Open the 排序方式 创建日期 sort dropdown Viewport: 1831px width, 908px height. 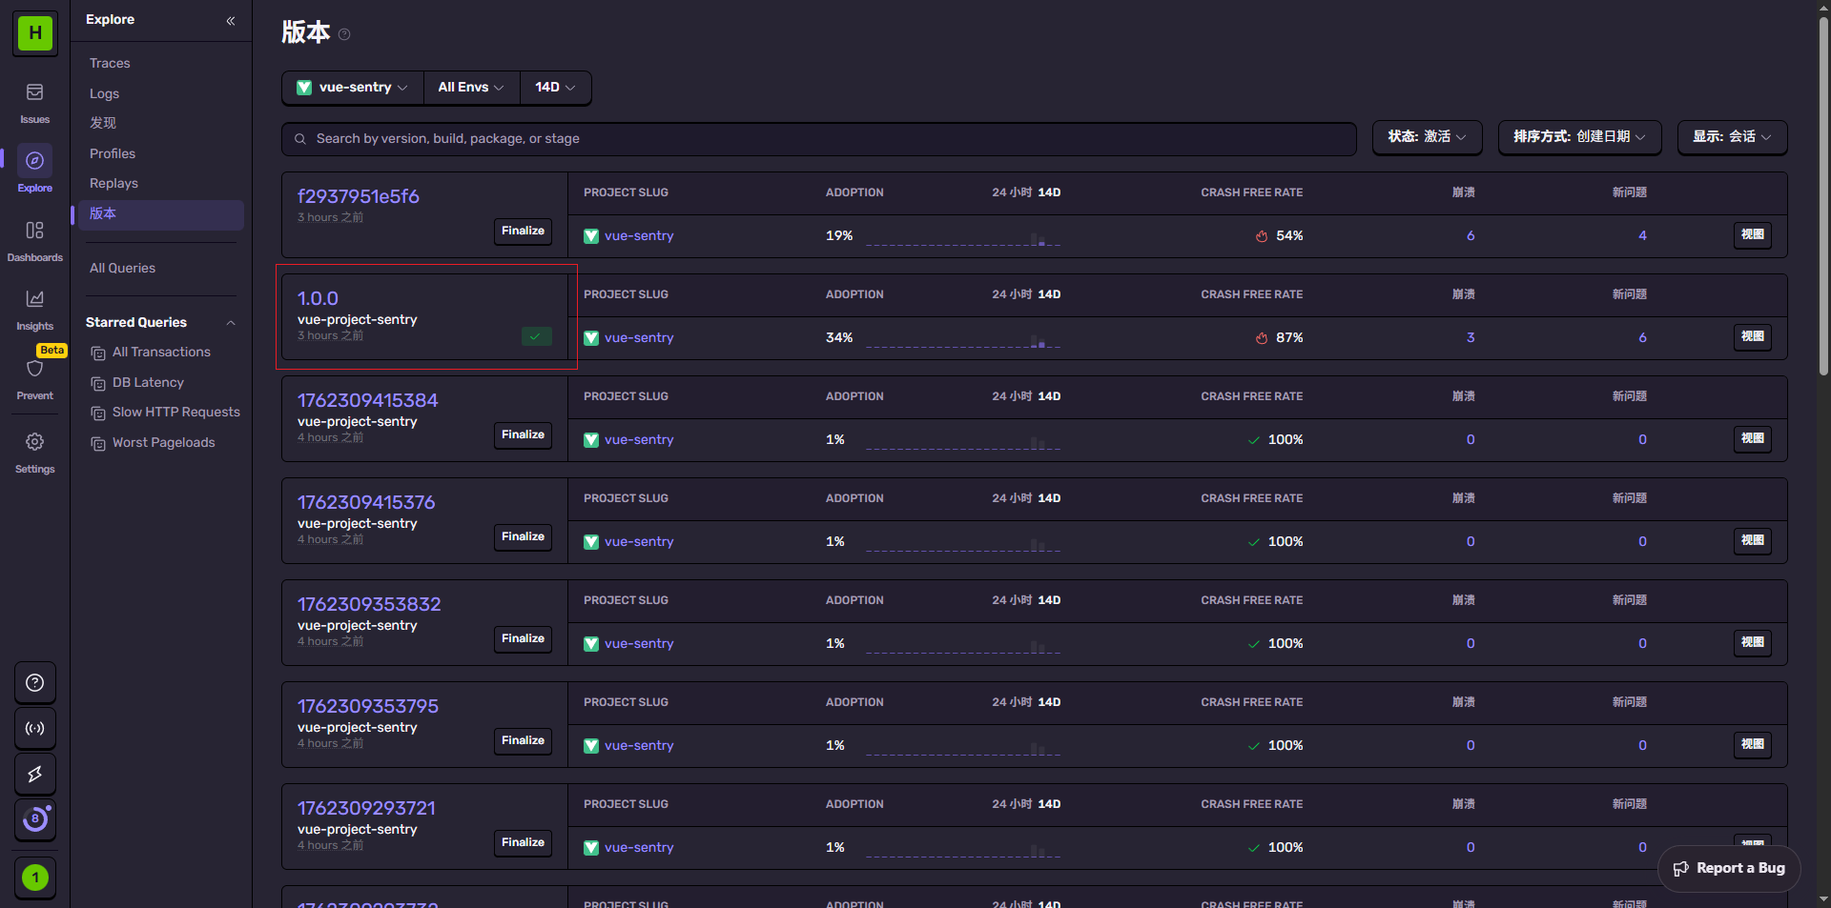[x=1579, y=137]
